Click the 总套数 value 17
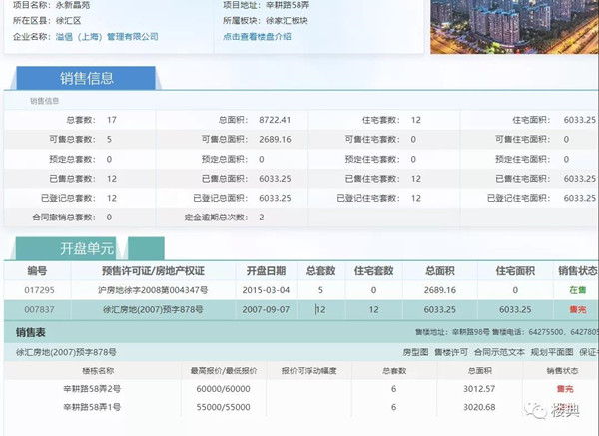Viewport: 599px width, 436px height. (112, 120)
